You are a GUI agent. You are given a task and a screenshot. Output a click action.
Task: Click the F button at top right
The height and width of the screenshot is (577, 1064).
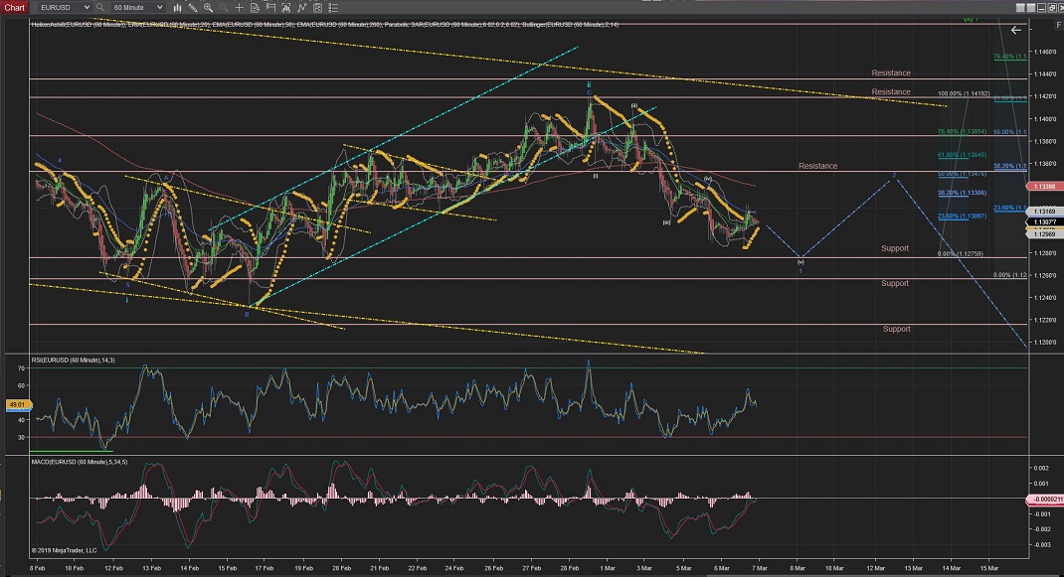click(x=1057, y=24)
